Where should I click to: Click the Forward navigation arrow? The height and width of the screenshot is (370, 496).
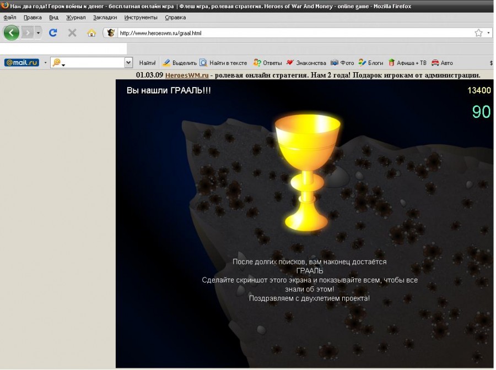coord(27,33)
